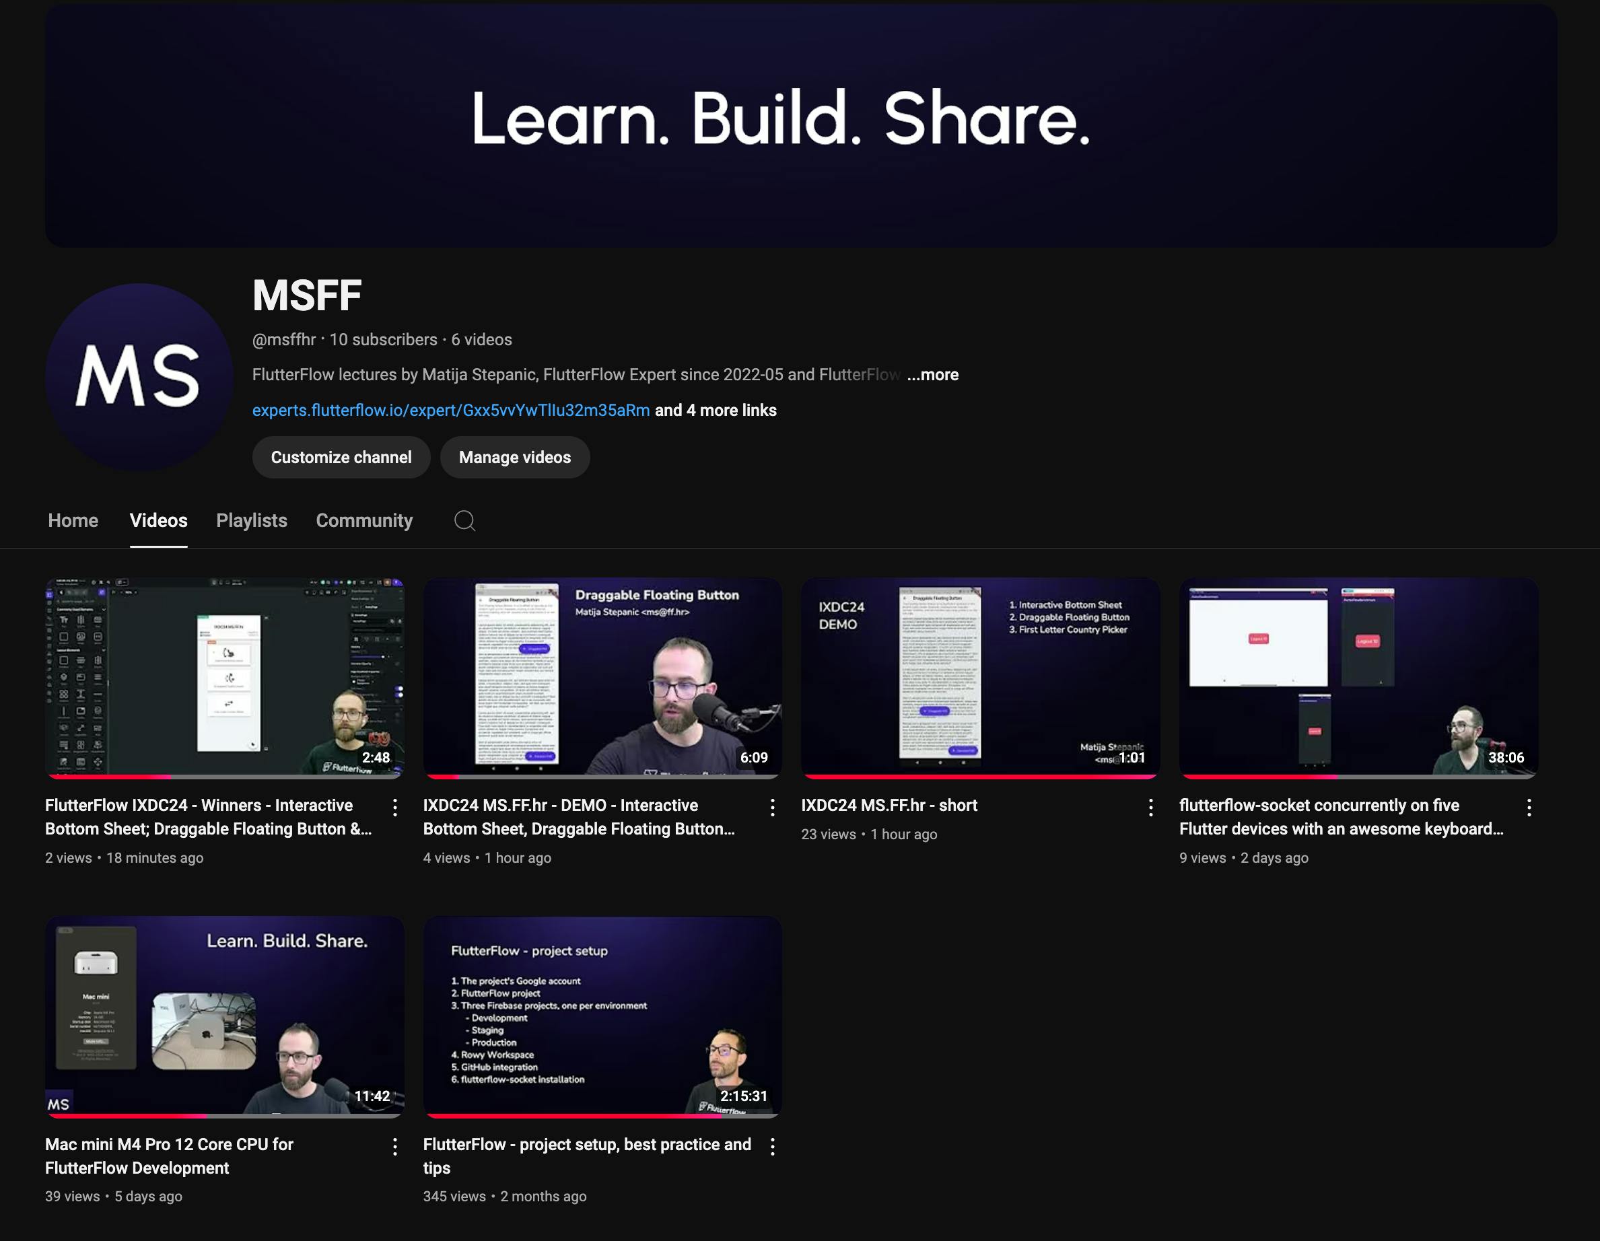The width and height of the screenshot is (1600, 1241).
Task: Click '345 views • 2 months ago' metadata
Action: point(505,1196)
